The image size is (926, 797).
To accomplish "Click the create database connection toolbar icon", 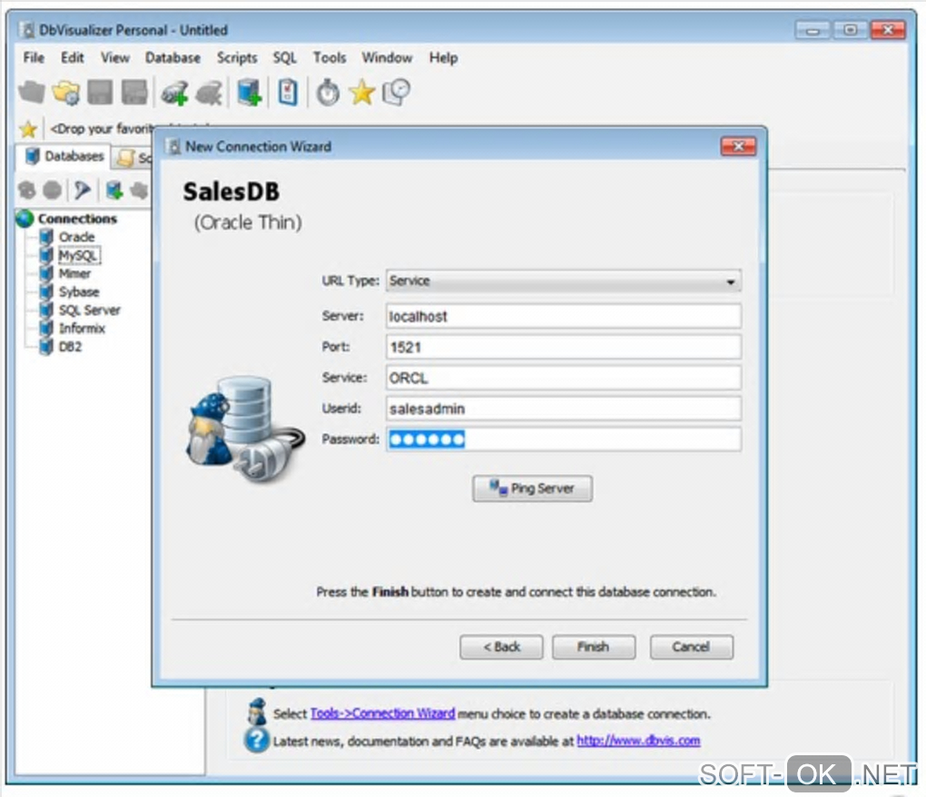I will click(x=250, y=93).
